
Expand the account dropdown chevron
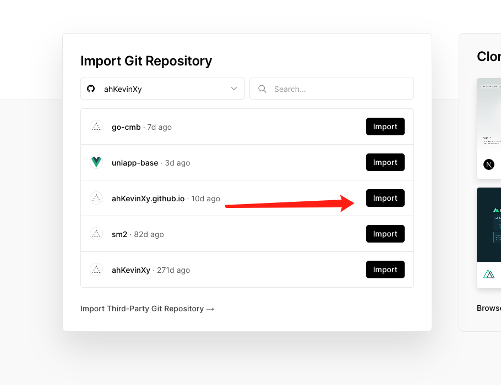[x=234, y=89]
